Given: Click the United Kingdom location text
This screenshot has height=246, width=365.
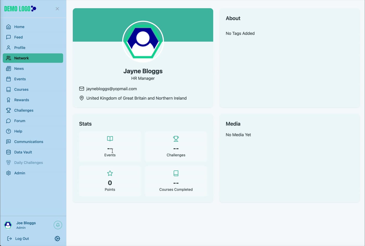Looking at the screenshot, I should pyautogui.click(x=136, y=98).
